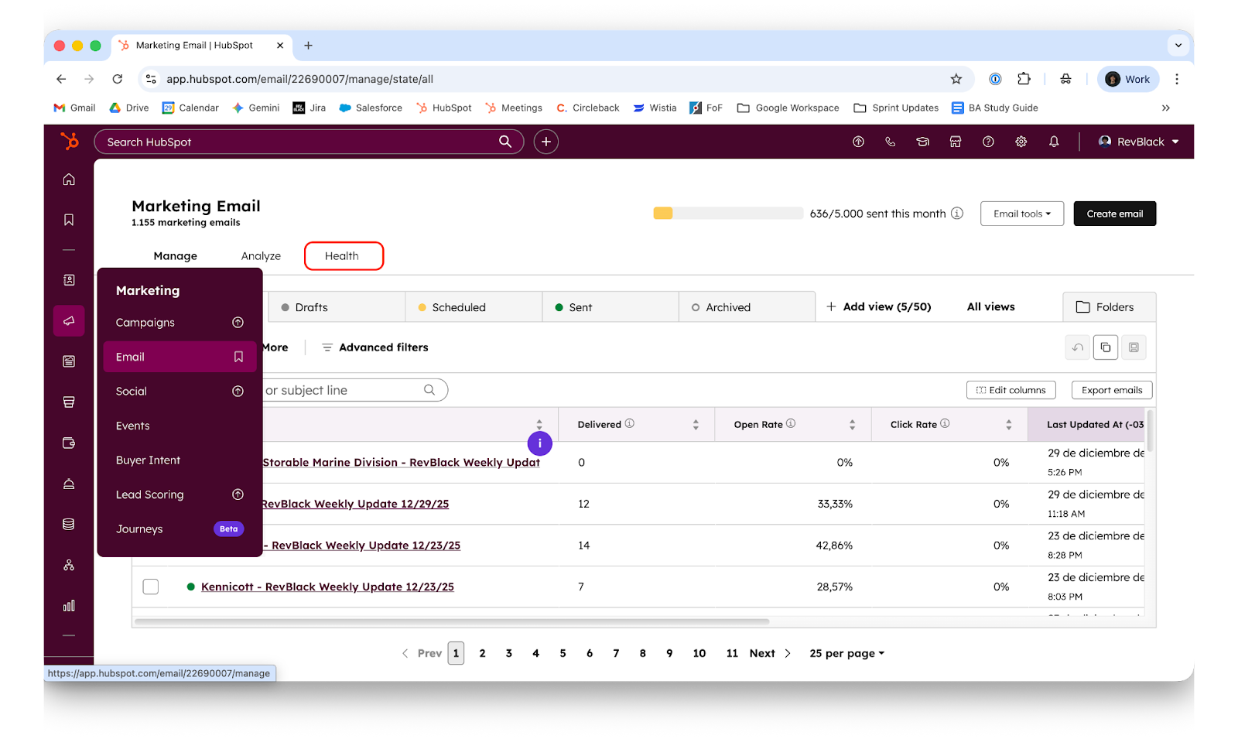Screen dimensions: 1238x739
Task: Click the Delivered column info icon
Action: 630,423
